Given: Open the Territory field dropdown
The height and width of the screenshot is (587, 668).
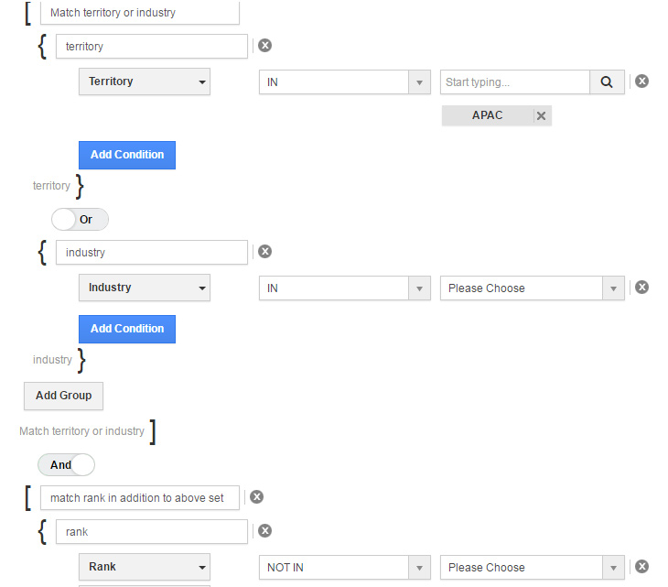Looking at the screenshot, I should click(145, 82).
